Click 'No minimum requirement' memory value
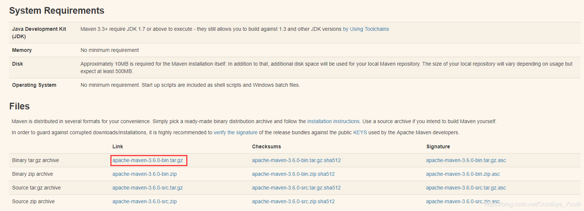The image size is (584, 211). coord(110,50)
